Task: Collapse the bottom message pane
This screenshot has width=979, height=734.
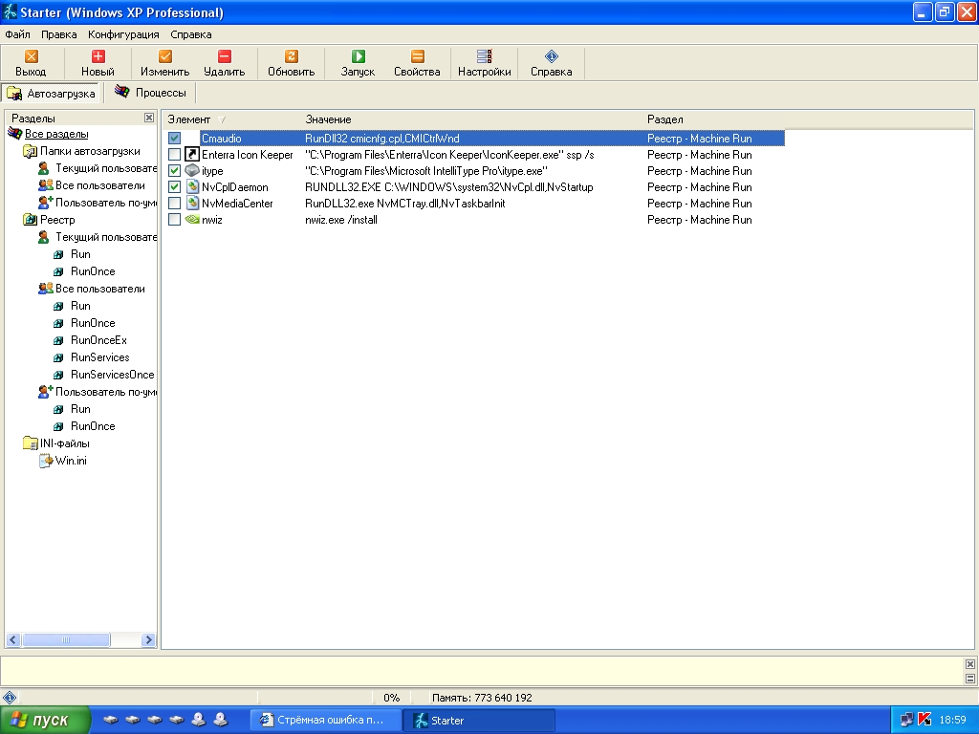Action: (969, 679)
